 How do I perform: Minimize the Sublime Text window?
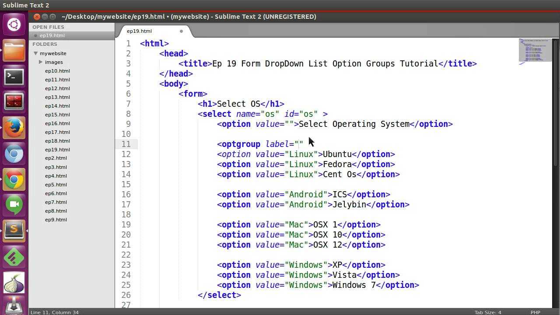click(45, 17)
